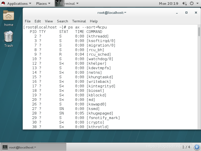The height and width of the screenshot is (151, 201).
Task: Click the clock showing Mon 20:19
Action: pos(169,4)
